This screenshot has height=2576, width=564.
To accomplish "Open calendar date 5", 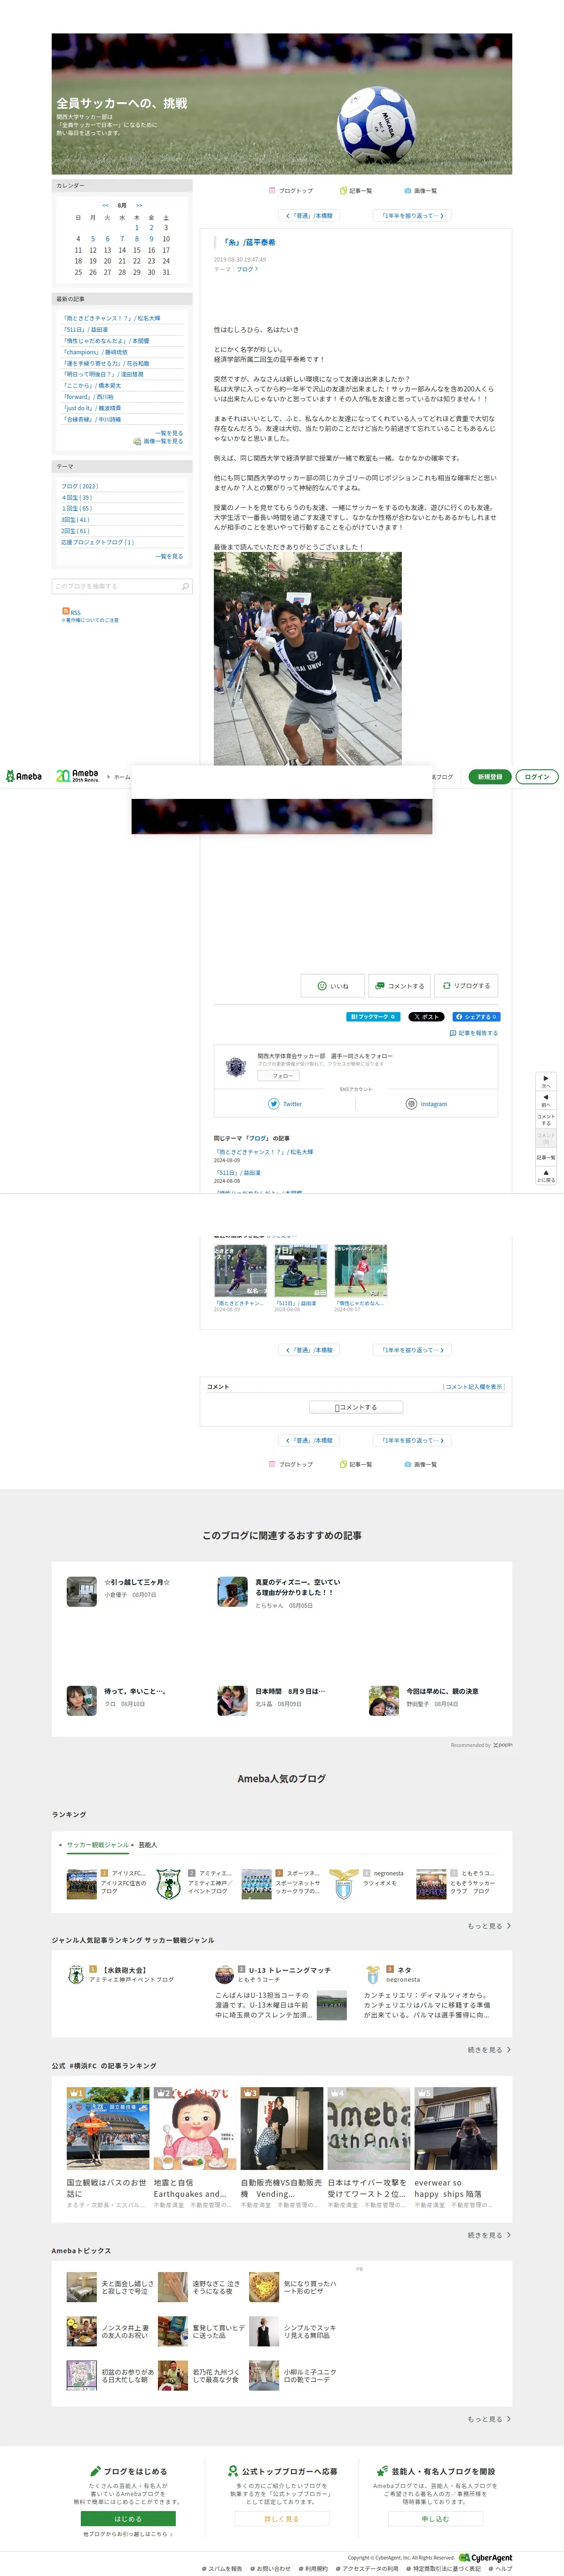I will 93,239.
